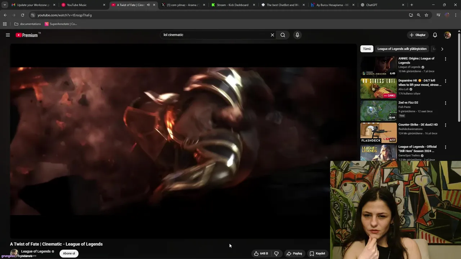Screen dimensions: 461x259
Task: Open Dopamine Hit lofi live thumbnail
Action: point(379,88)
